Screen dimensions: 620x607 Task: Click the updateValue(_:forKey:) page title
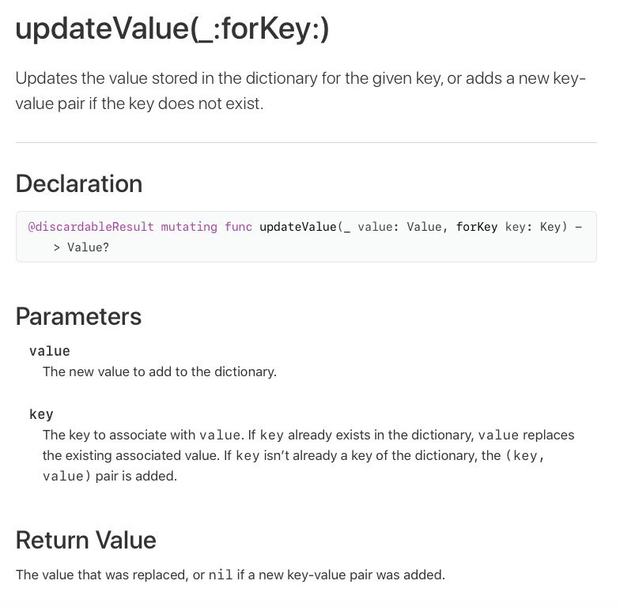(x=172, y=28)
